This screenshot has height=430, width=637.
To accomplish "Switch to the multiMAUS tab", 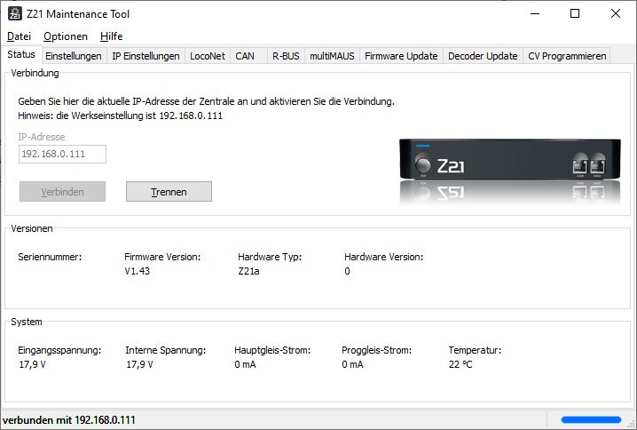I will (x=332, y=56).
